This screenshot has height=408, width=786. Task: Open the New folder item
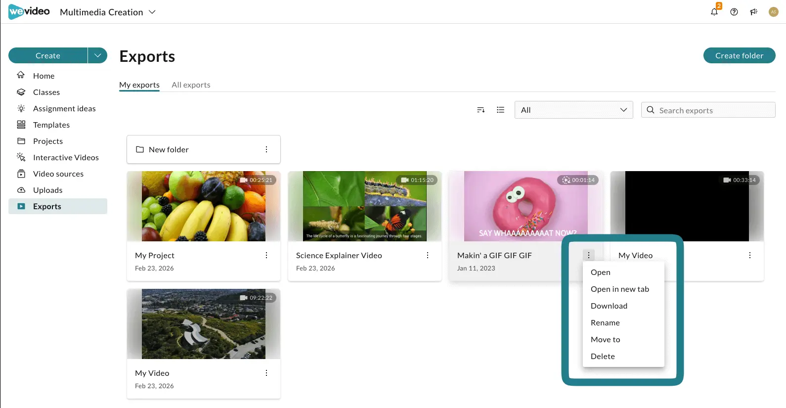point(204,149)
